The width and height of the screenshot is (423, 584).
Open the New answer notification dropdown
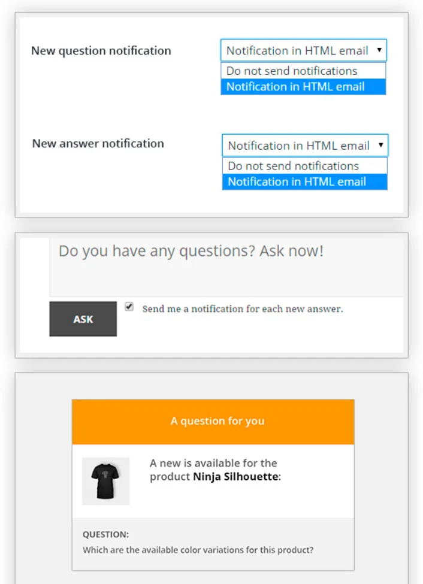(305, 146)
